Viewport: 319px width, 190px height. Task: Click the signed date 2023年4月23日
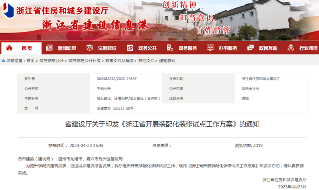pyautogui.click(x=292, y=186)
